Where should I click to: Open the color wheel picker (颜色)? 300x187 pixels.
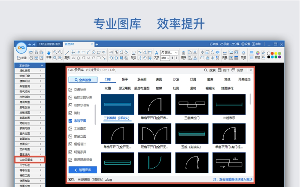click(x=258, y=55)
